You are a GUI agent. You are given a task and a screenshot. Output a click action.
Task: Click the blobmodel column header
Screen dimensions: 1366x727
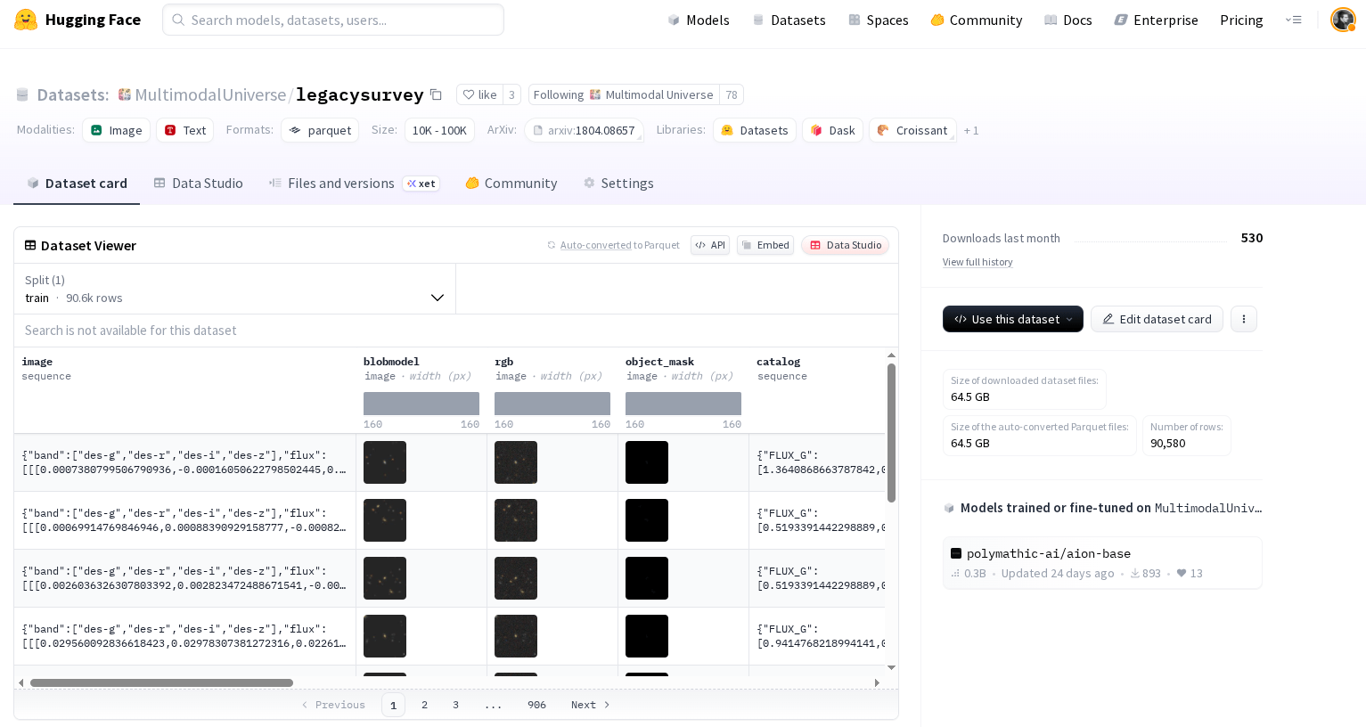(x=391, y=362)
